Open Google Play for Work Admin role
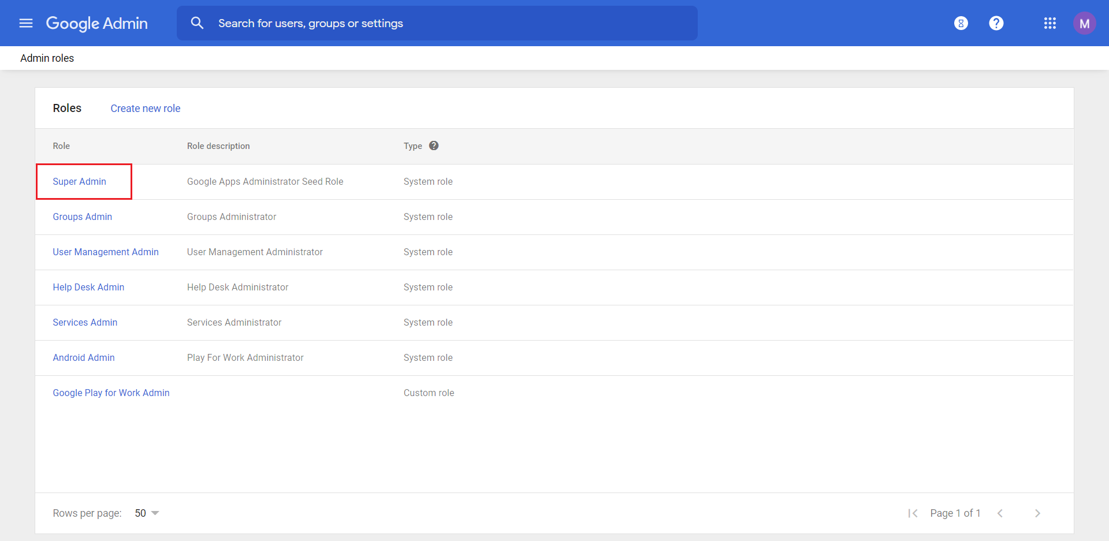Screen dimensions: 1109x541 [x=111, y=393]
